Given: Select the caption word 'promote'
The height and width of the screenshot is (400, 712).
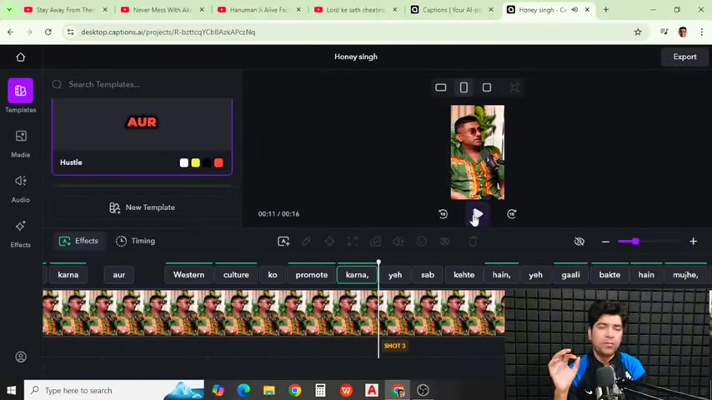Looking at the screenshot, I should coord(312,275).
